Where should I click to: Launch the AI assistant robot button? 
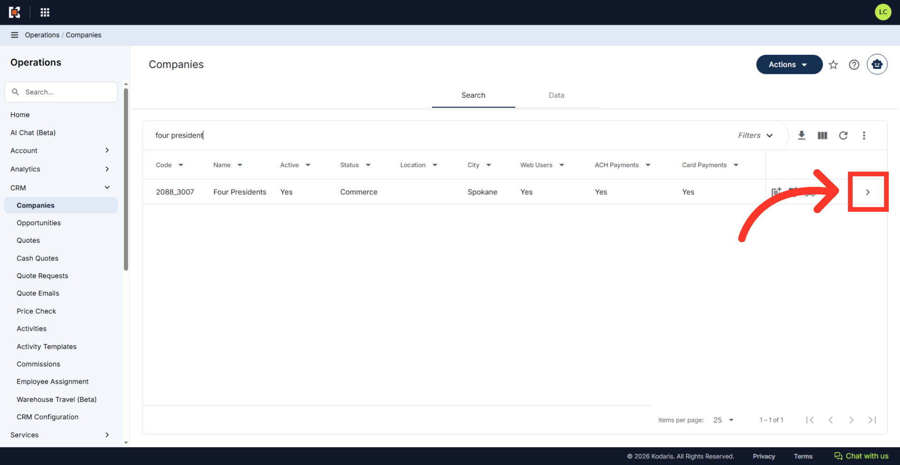(x=877, y=65)
